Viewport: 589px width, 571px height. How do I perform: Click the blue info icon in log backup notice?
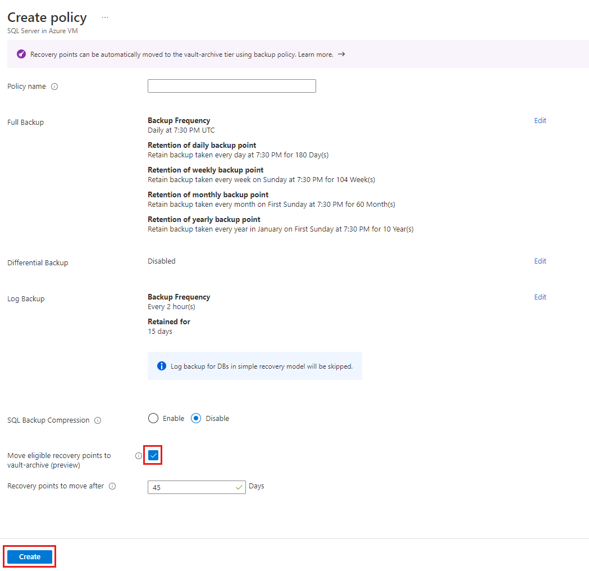coord(162,366)
